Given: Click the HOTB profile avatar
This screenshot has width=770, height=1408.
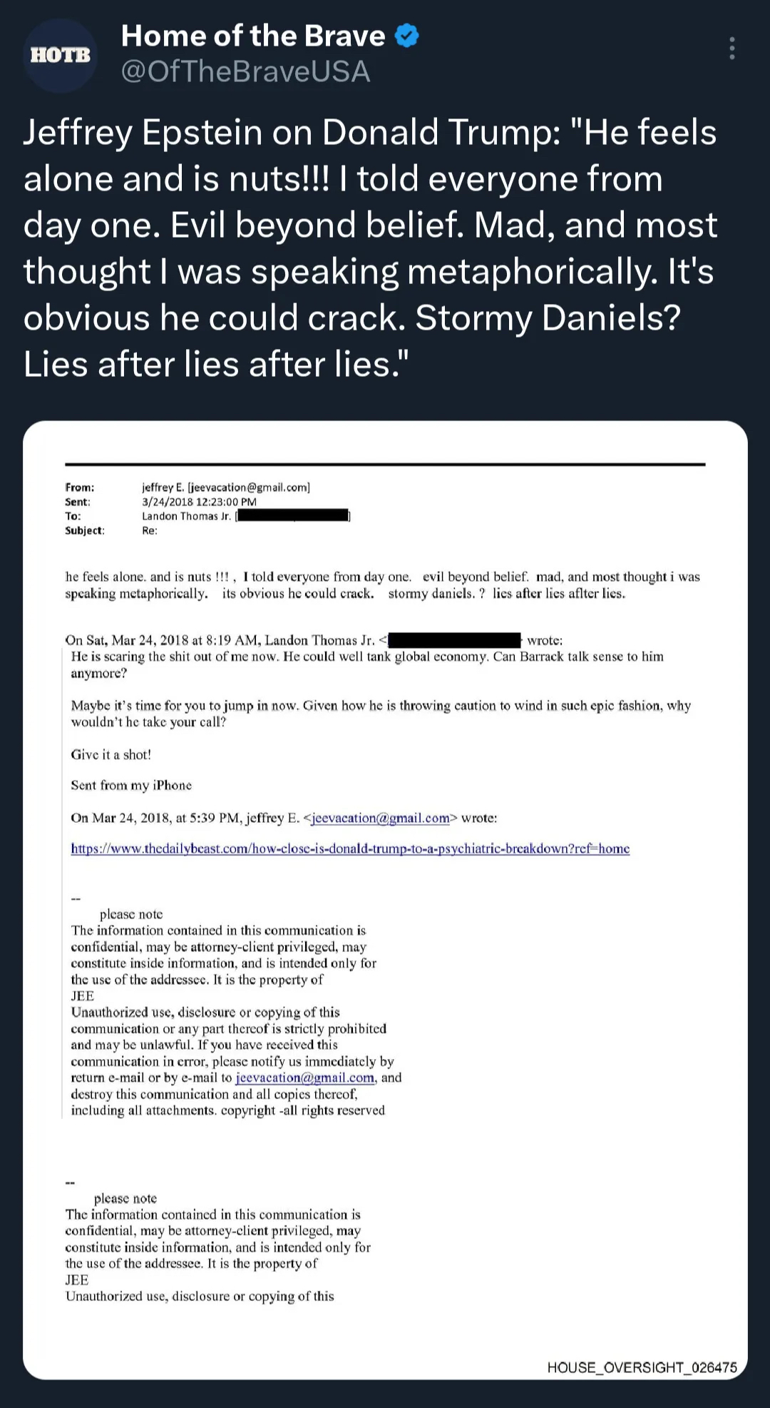Looking at the screenshot, I should [61, 55].
